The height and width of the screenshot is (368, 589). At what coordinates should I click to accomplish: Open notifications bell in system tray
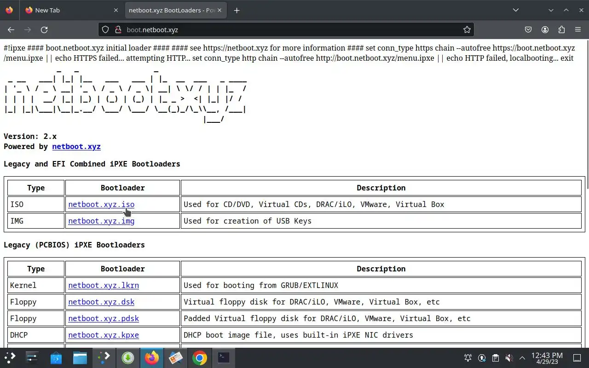[x=468, y=358]
